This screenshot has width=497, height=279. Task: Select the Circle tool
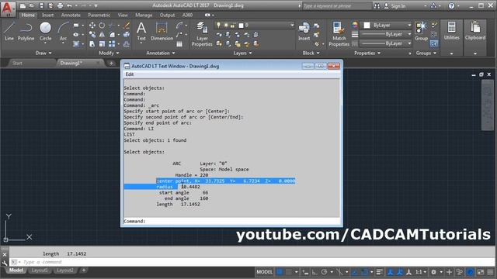click(x=45, y=32)
